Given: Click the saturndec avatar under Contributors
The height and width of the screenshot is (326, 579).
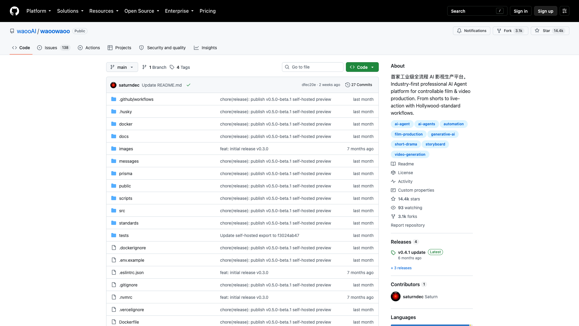Looking at the screenshot, I should click(x=396, y=297).
